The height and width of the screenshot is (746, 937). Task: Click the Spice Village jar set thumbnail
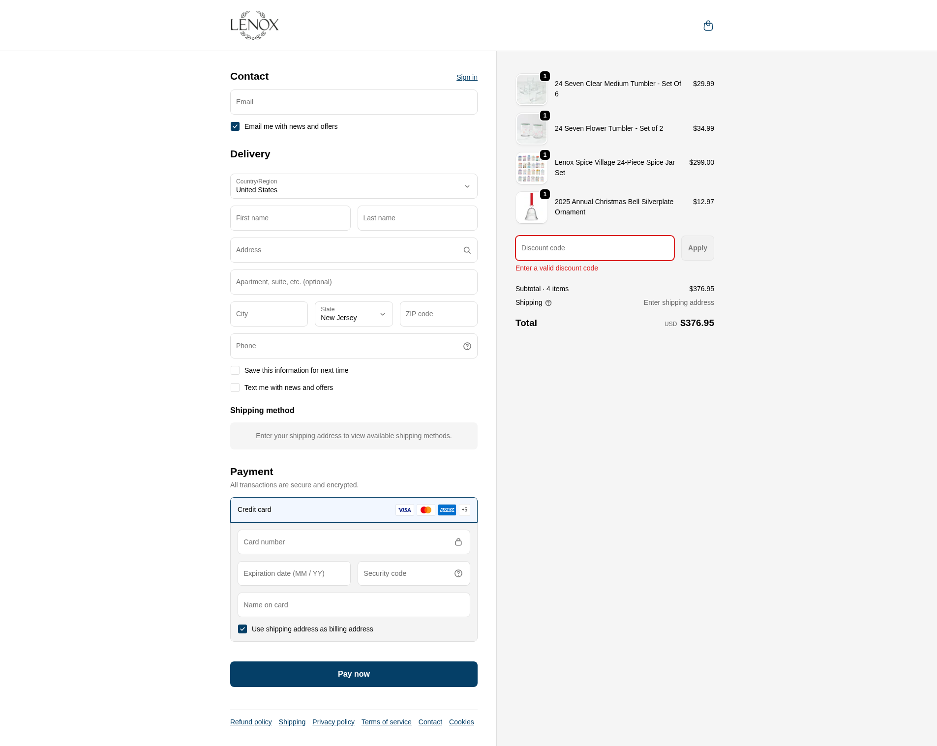[x=531, y=168]
